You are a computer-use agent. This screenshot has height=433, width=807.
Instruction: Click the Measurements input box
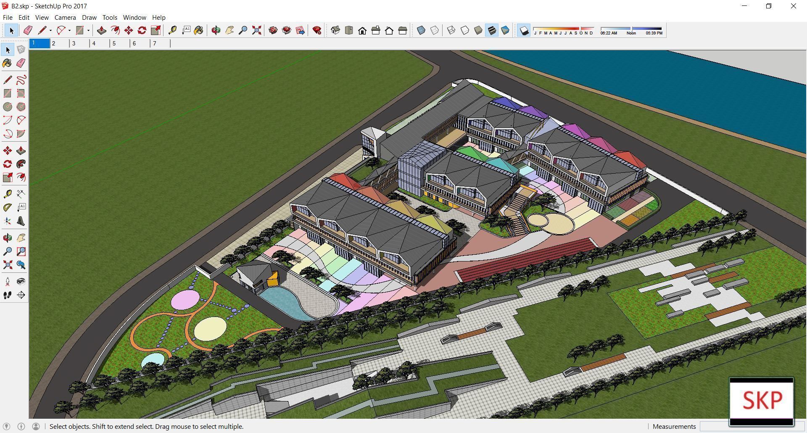[752, 426]
